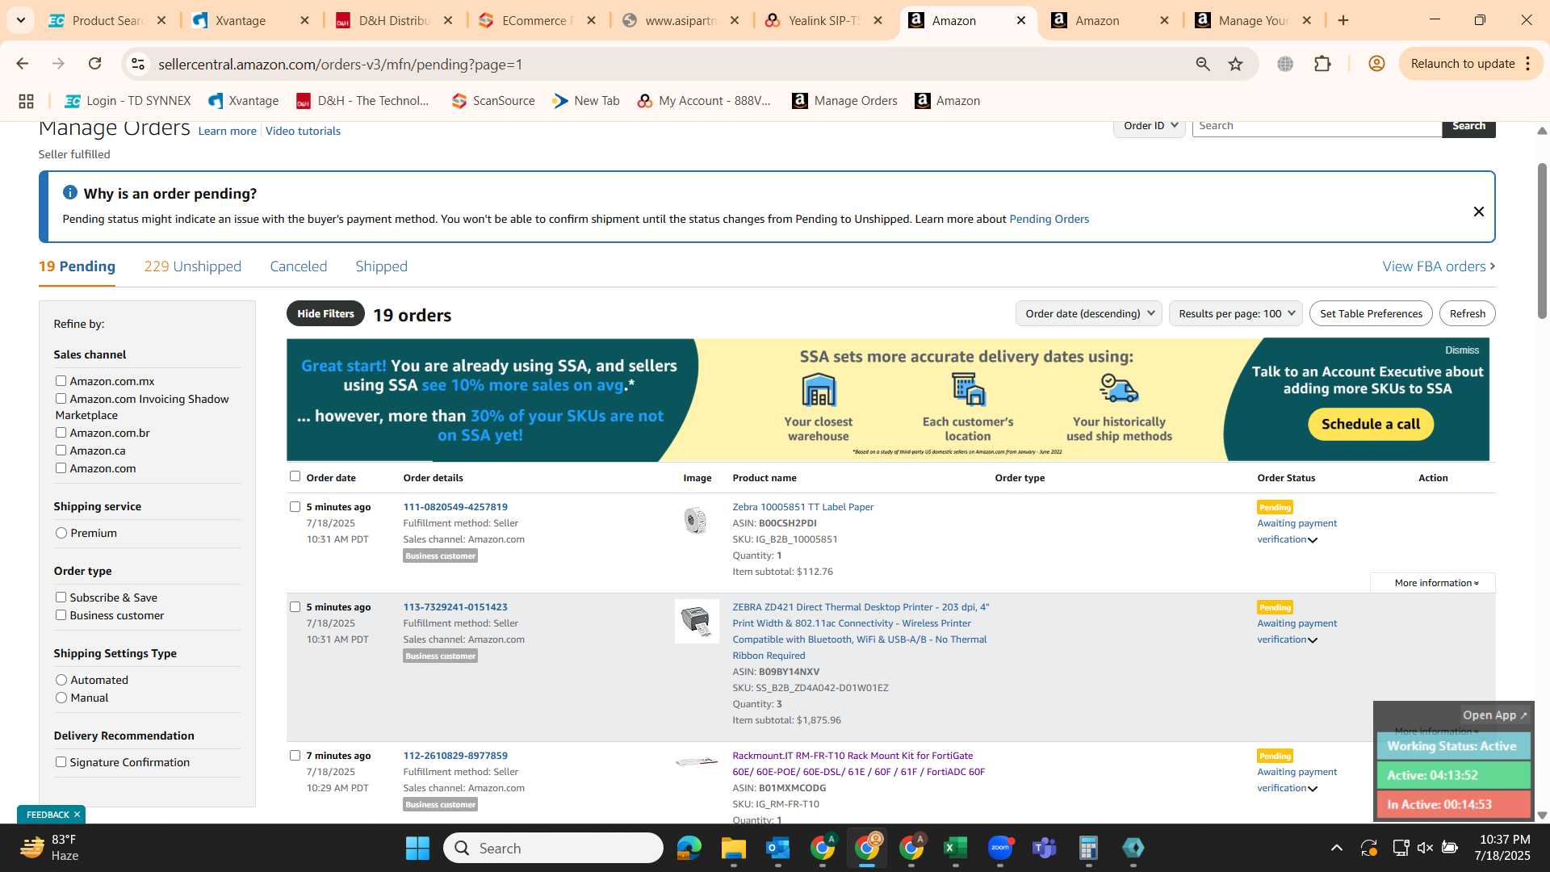Screen dimensions: 1550x872
Task: Expand payment verification for Zebra label order
Action: point(1313,540)
